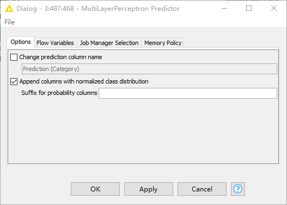Confirm settings with the OK button
Image resolution: width=287 pixels, height=205 pixels.
click(95, 189)
